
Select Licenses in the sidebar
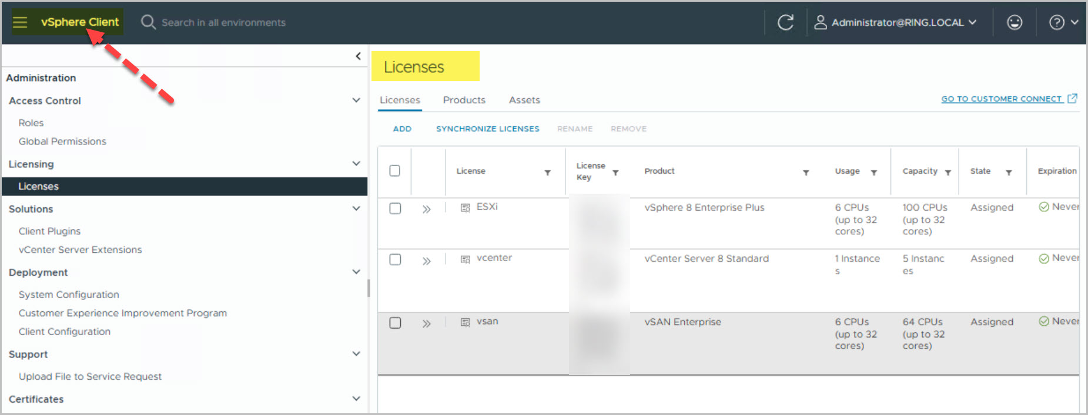tap(185, 186)
